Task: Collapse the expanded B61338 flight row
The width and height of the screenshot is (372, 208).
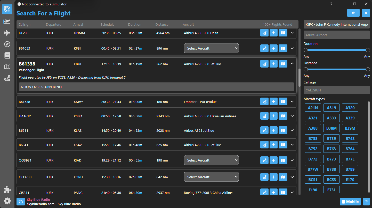Action: pyautogui.click(x=292, y=64)
